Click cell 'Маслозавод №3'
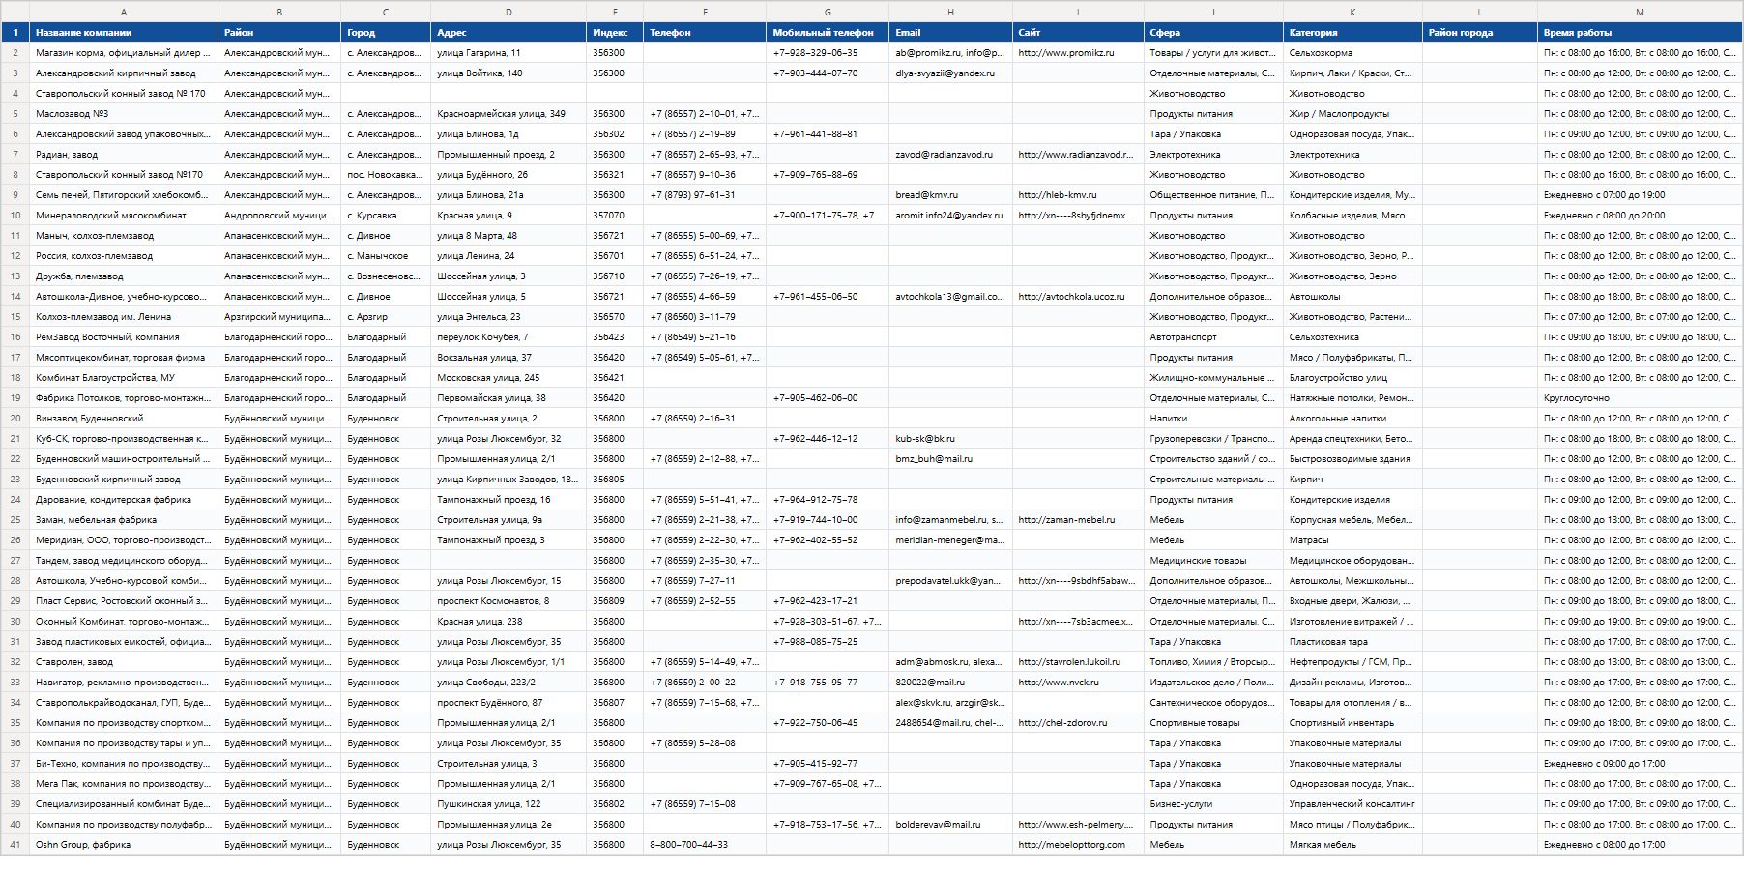Image resolution: width=1744 pixels, height=872 pixels. tap(124, 113)
